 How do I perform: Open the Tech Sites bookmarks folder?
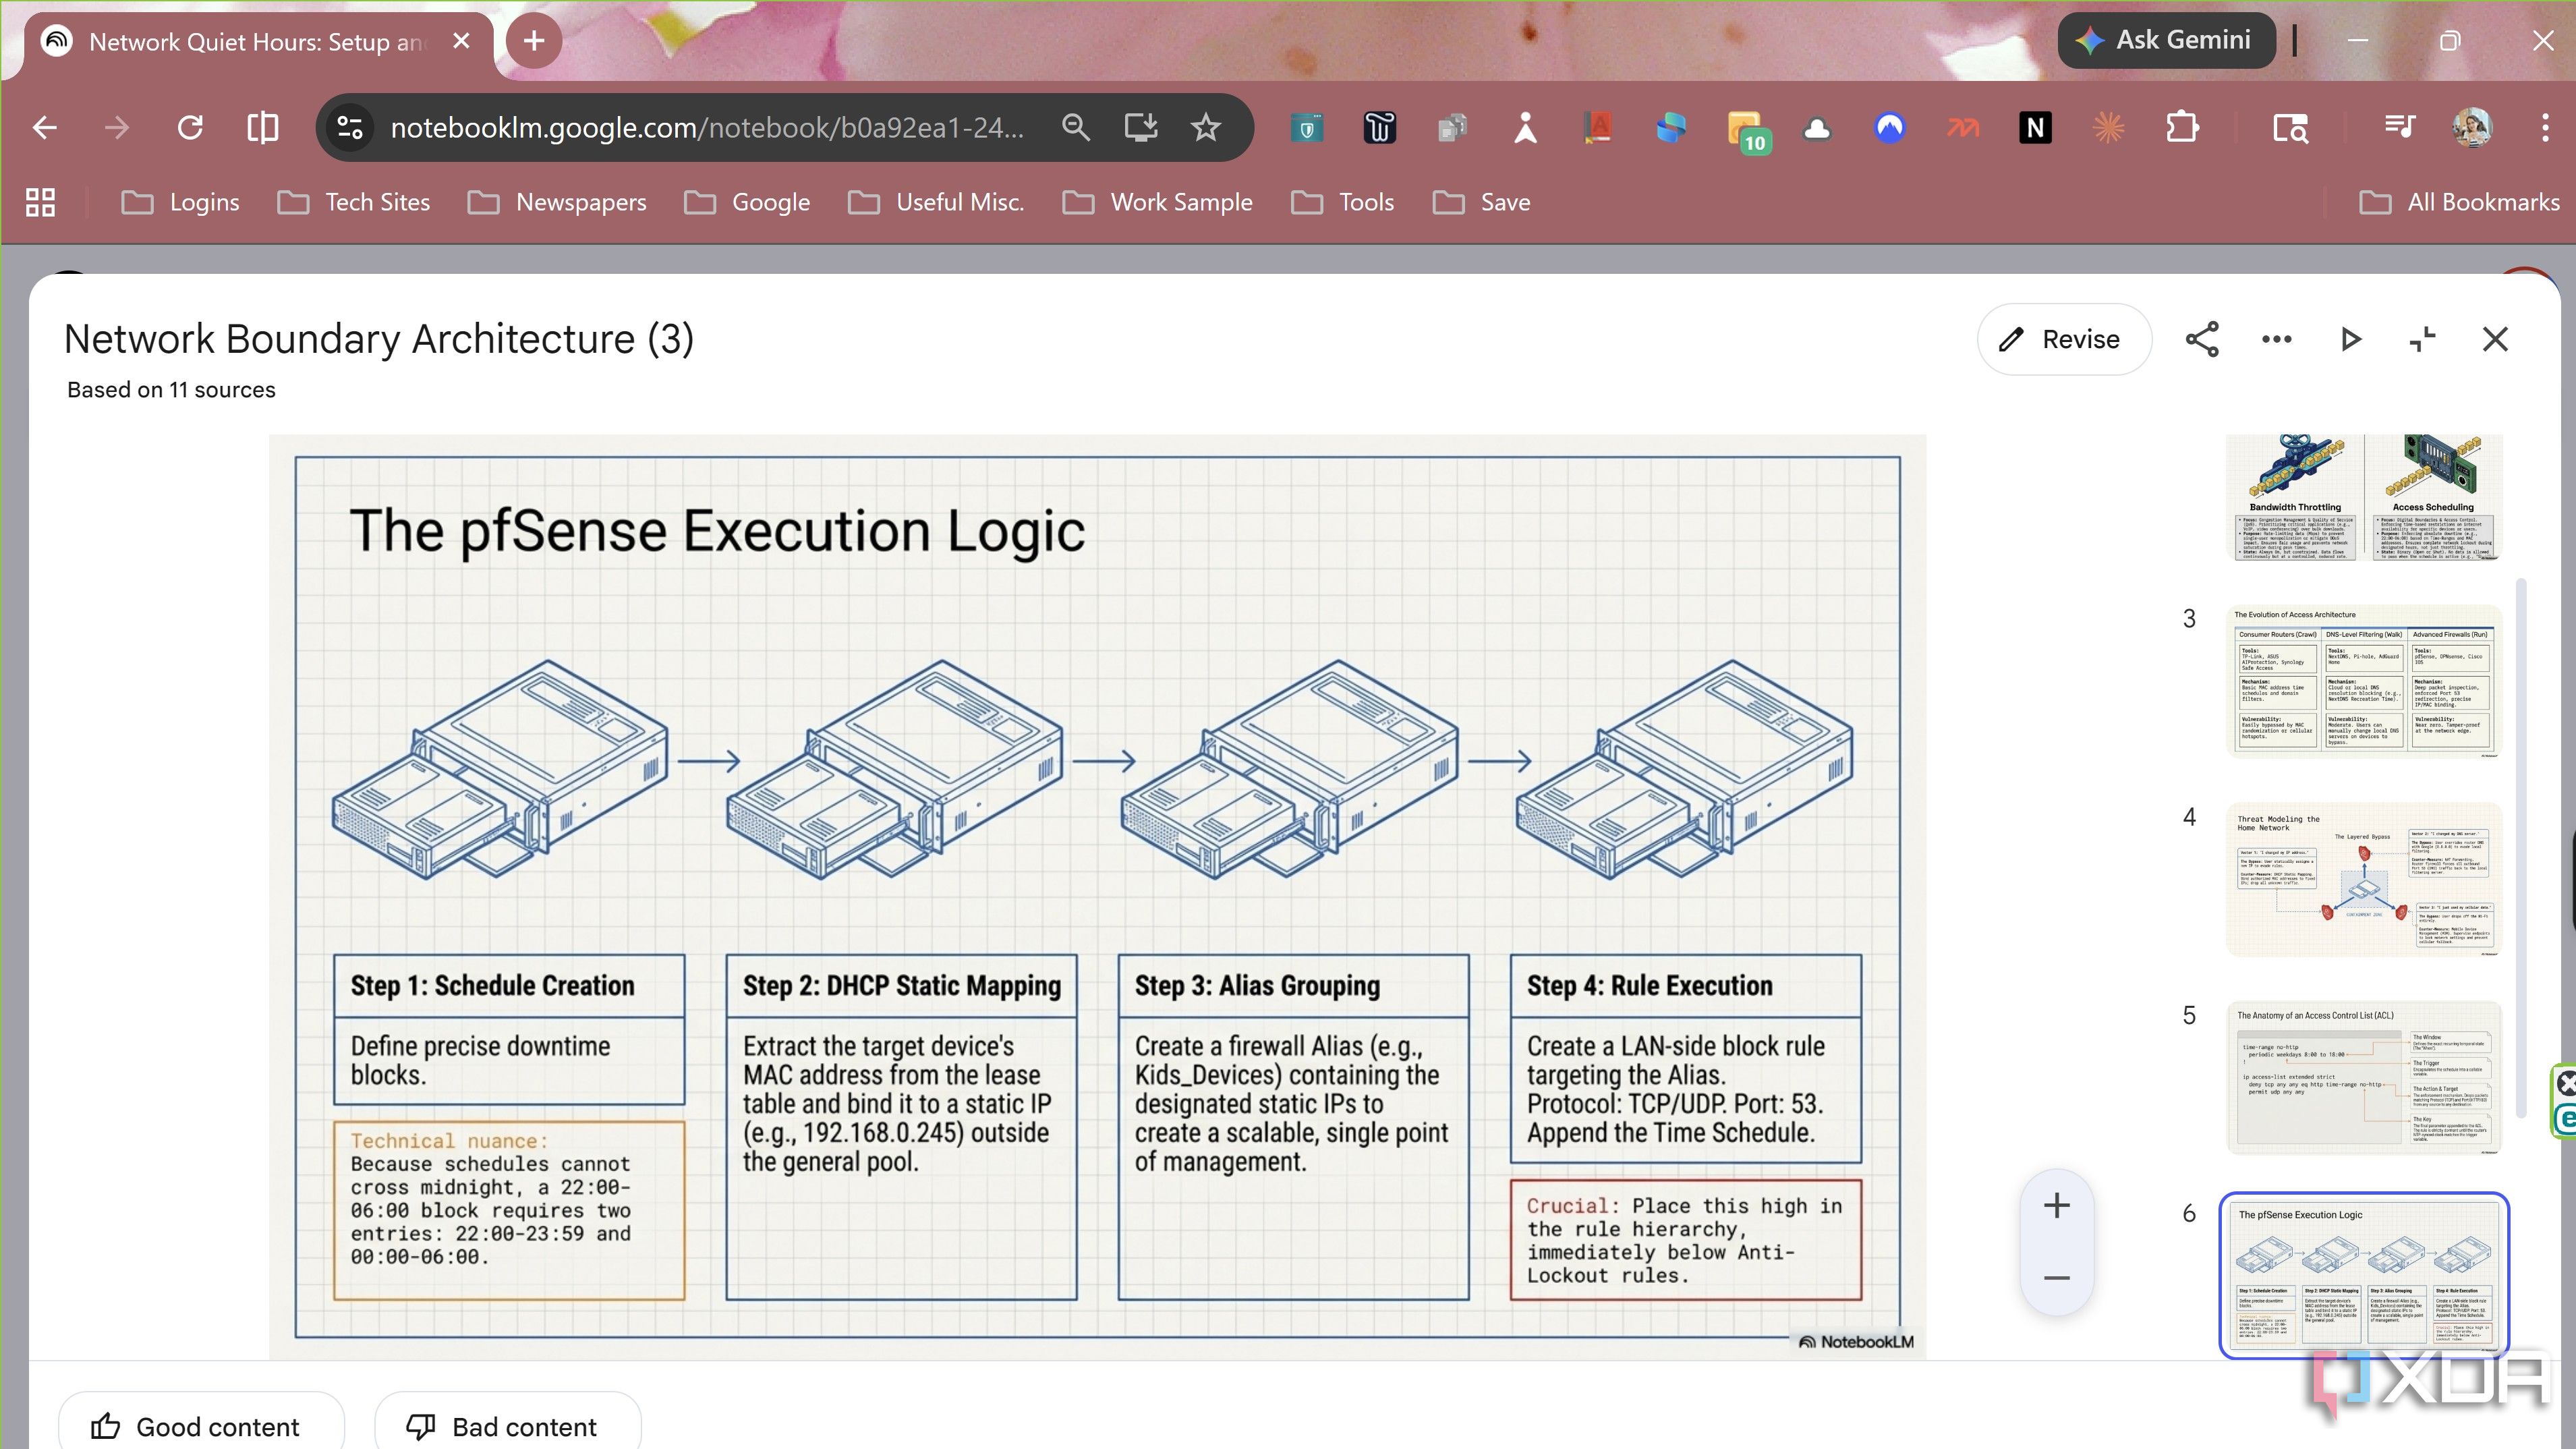[354, 202]
